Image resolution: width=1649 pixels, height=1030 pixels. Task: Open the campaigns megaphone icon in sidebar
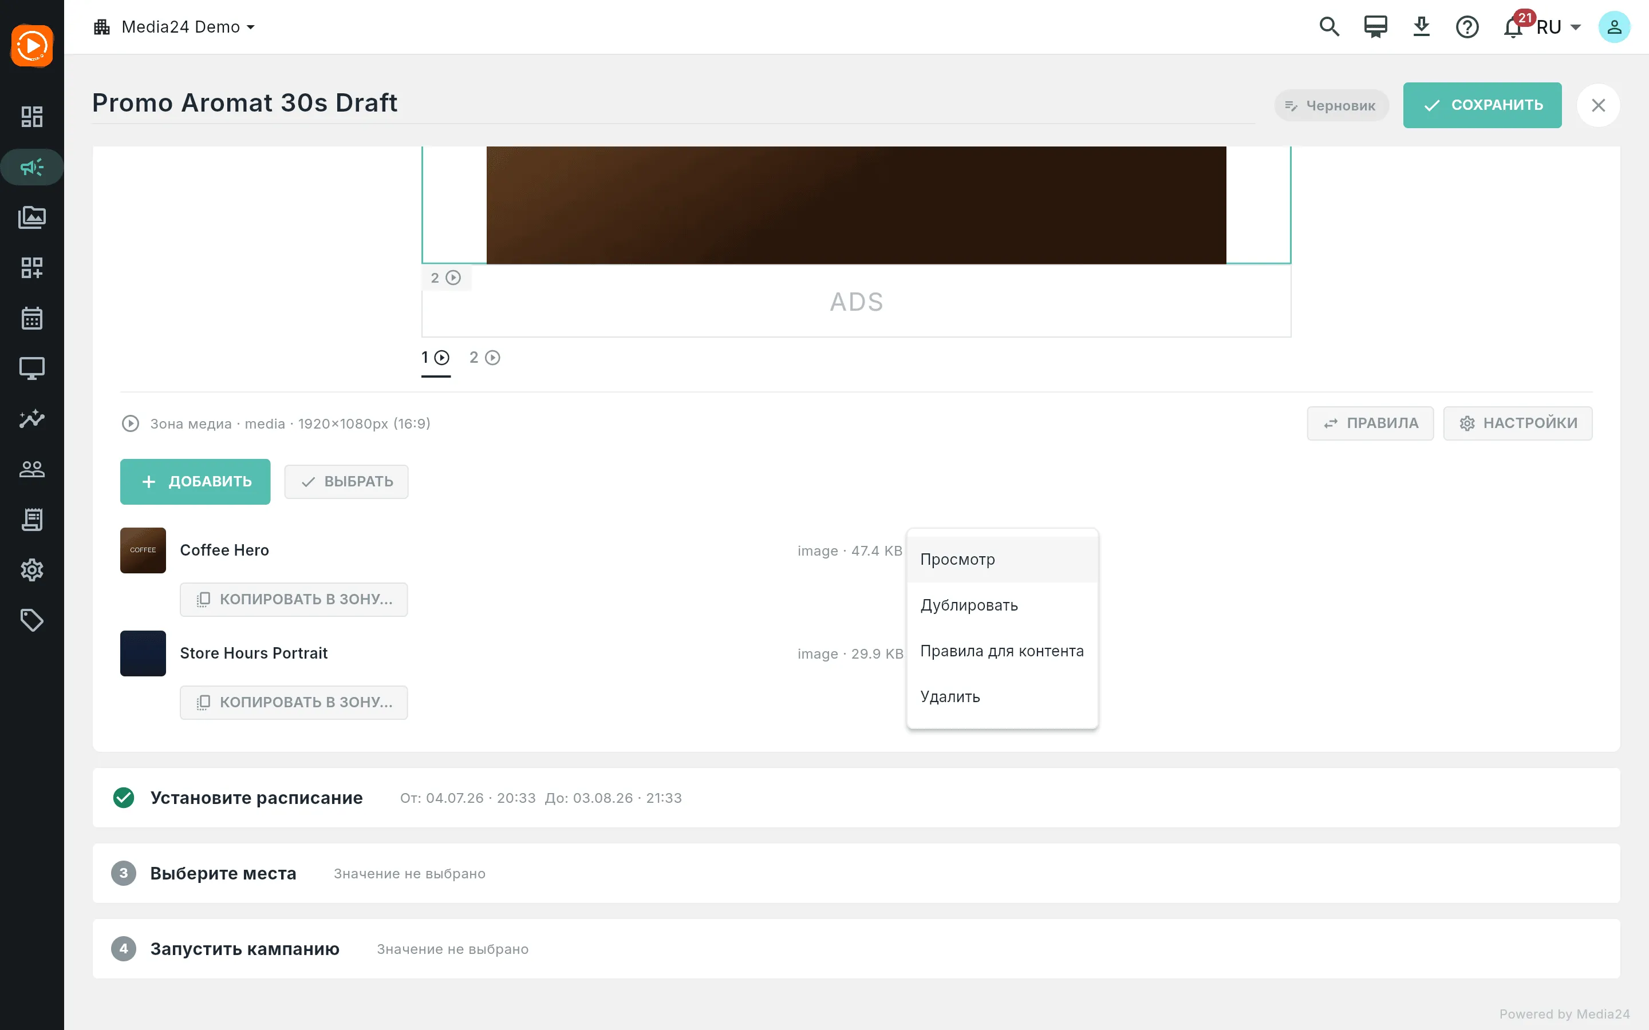pos(32,167)
